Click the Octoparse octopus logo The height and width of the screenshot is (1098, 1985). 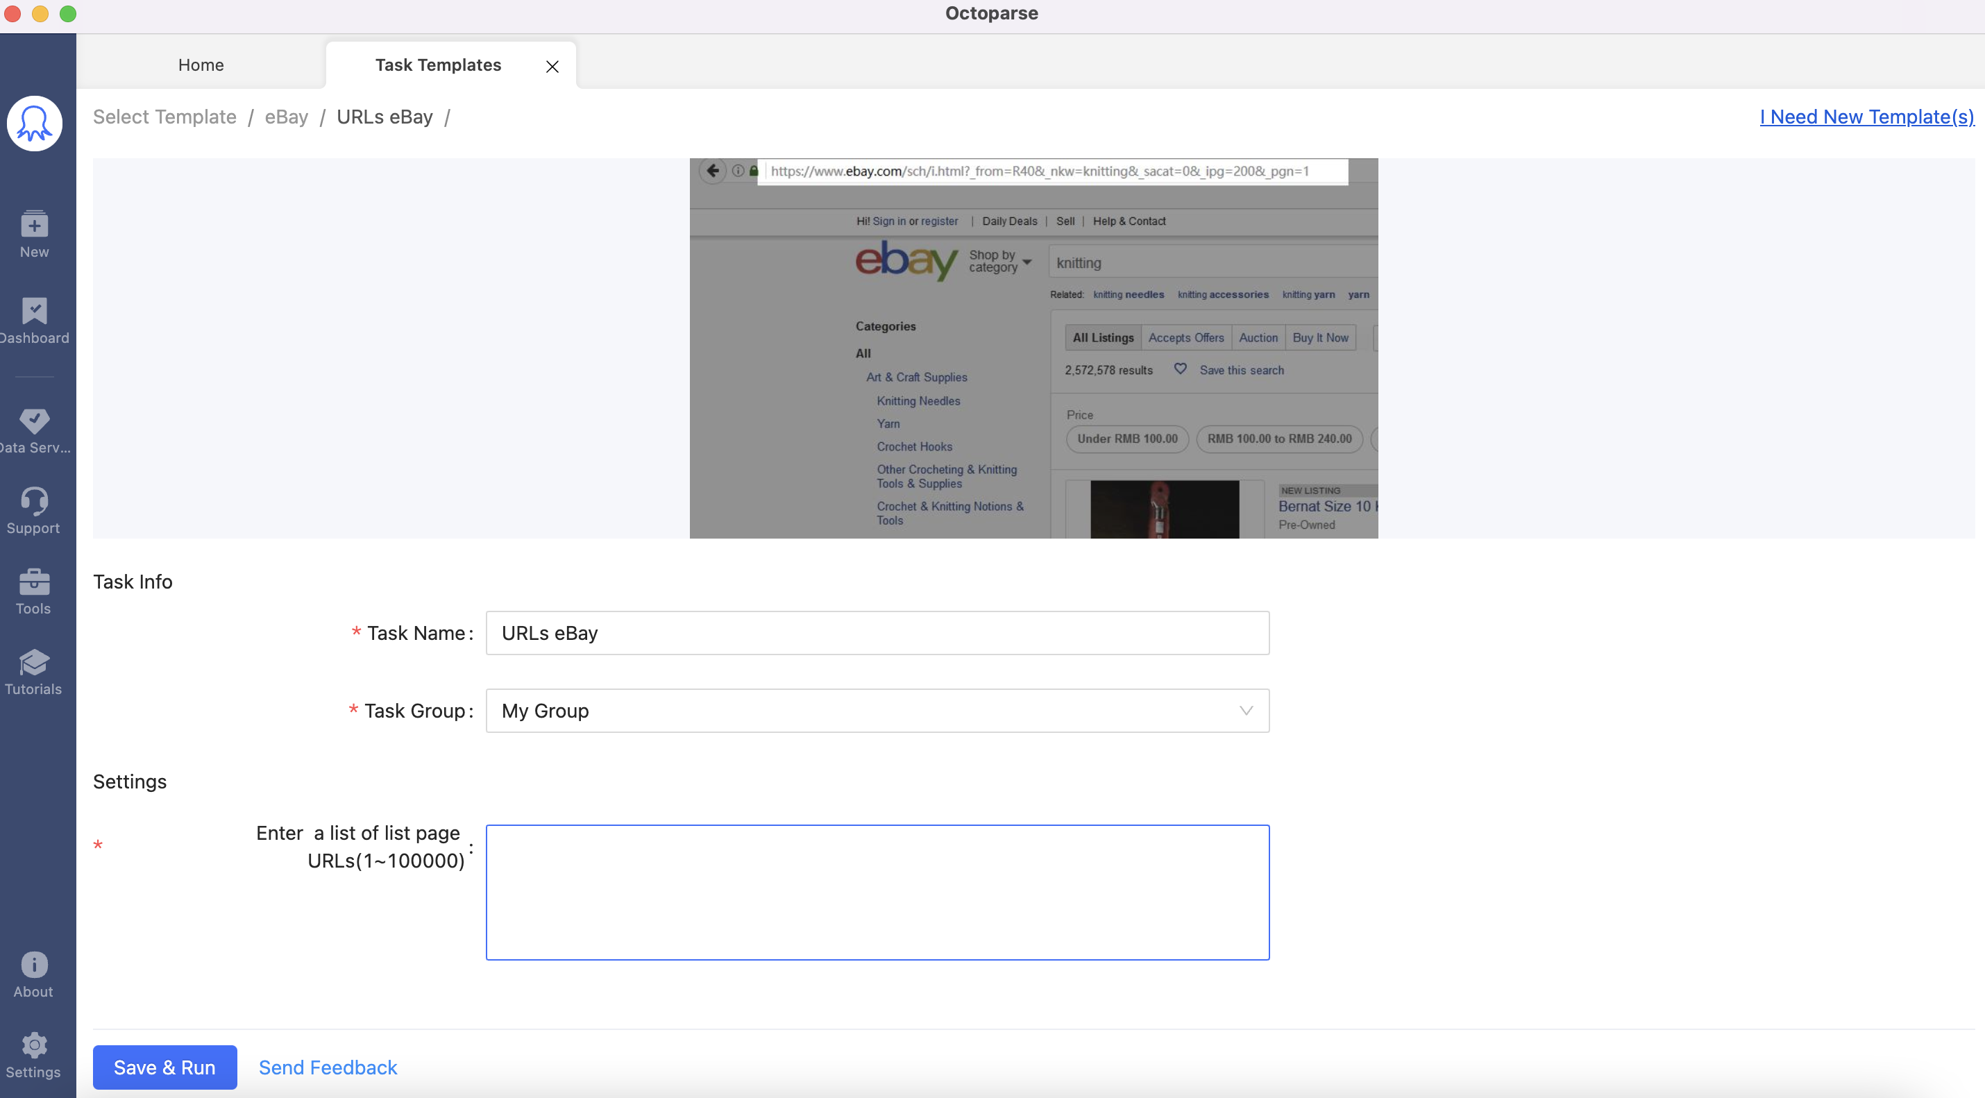(35, 124)
